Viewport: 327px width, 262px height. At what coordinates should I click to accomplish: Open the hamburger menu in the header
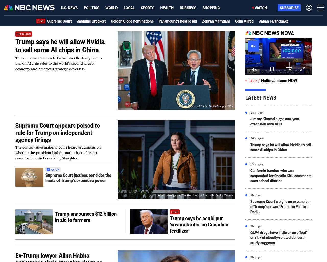point(320,8)
